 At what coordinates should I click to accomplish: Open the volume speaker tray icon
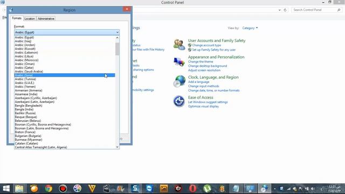[313, 189]
